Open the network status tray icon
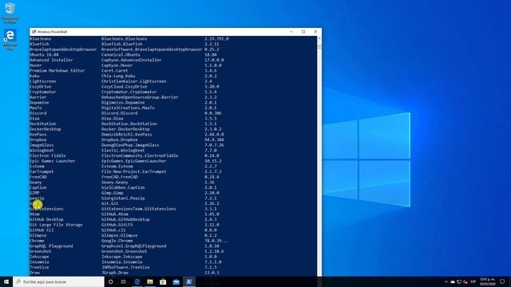The image size is (511, 287). [459, 281]
